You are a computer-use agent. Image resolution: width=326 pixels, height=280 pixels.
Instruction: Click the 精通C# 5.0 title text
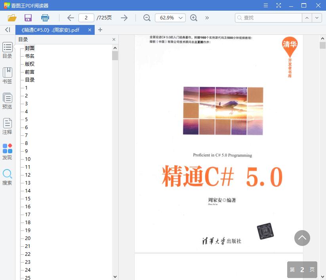tap(222, 176)
